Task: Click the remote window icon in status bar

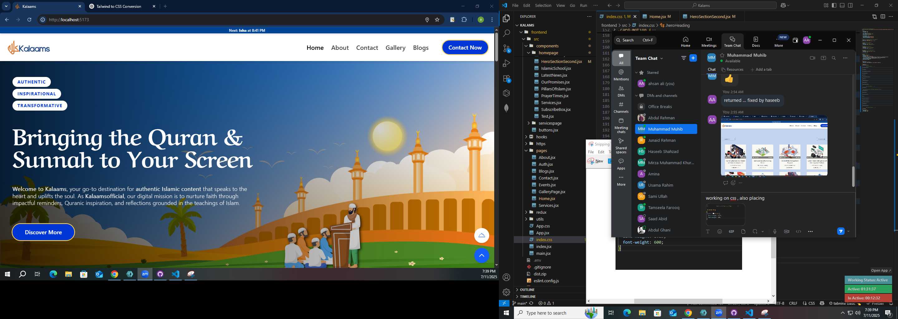Action: pos(504,303)
